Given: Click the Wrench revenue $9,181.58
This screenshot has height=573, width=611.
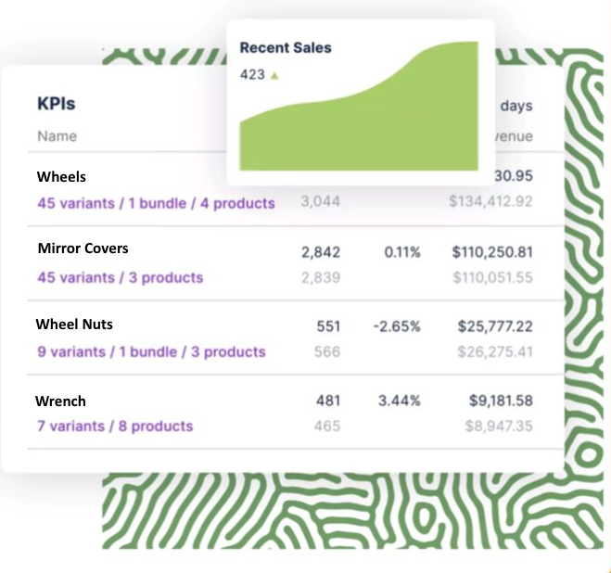Looking at the screenshot, I should (501, 401).
